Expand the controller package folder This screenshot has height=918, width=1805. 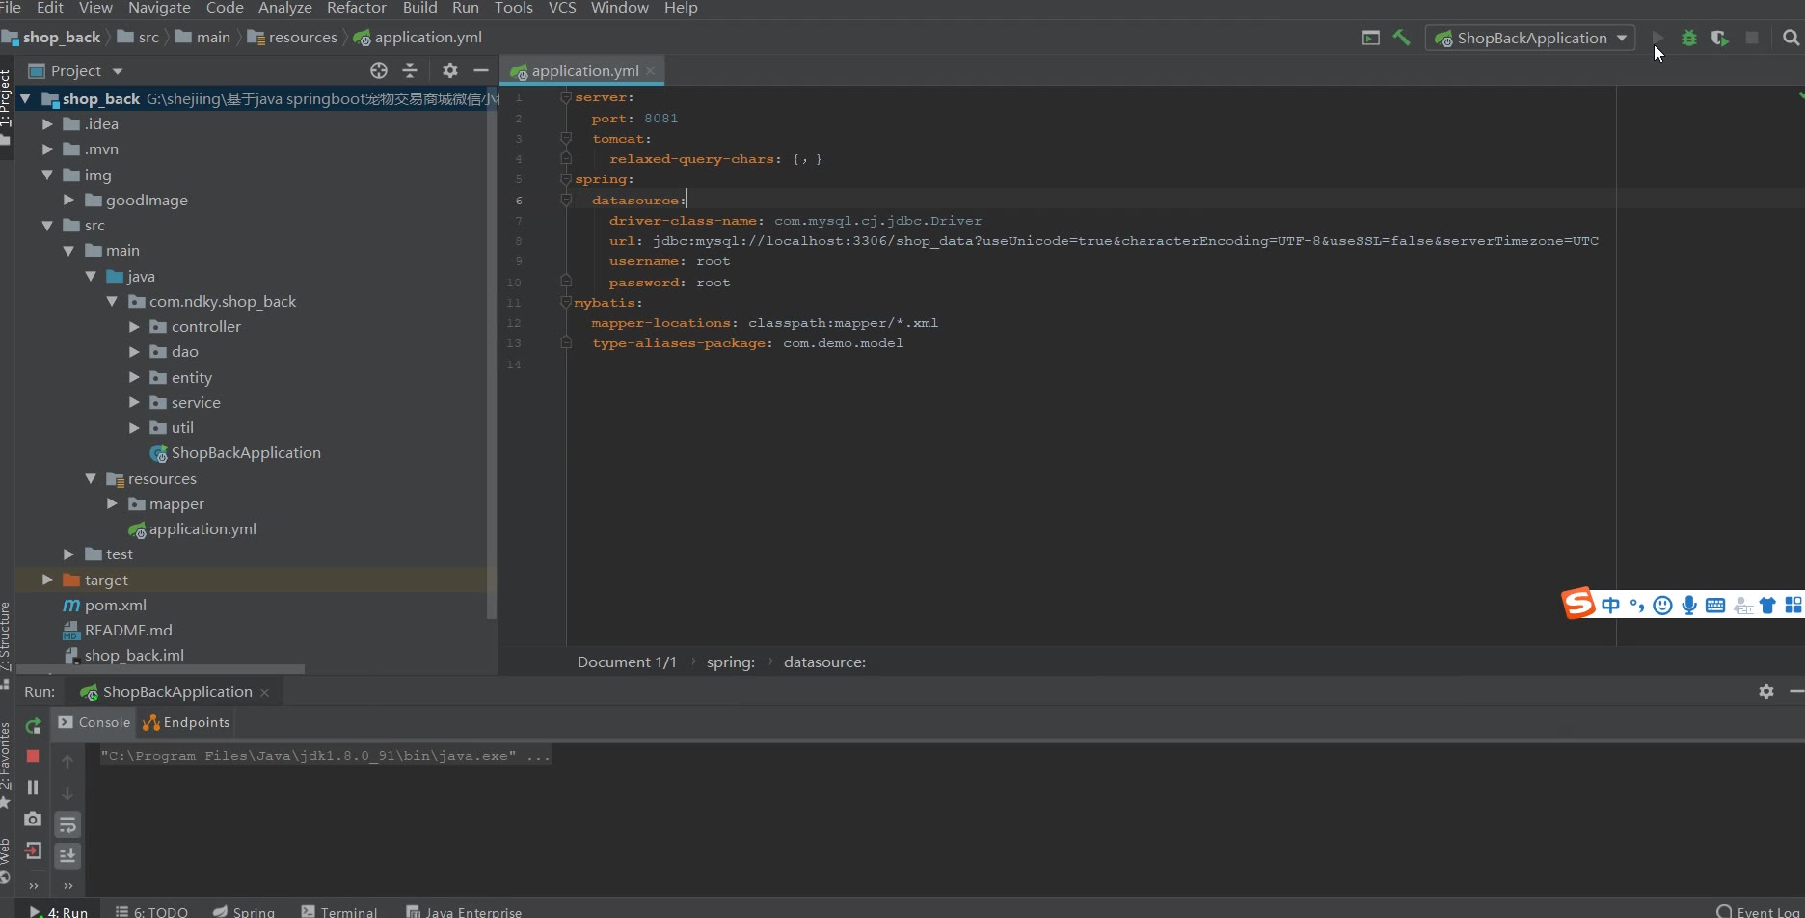pos(134,327)
